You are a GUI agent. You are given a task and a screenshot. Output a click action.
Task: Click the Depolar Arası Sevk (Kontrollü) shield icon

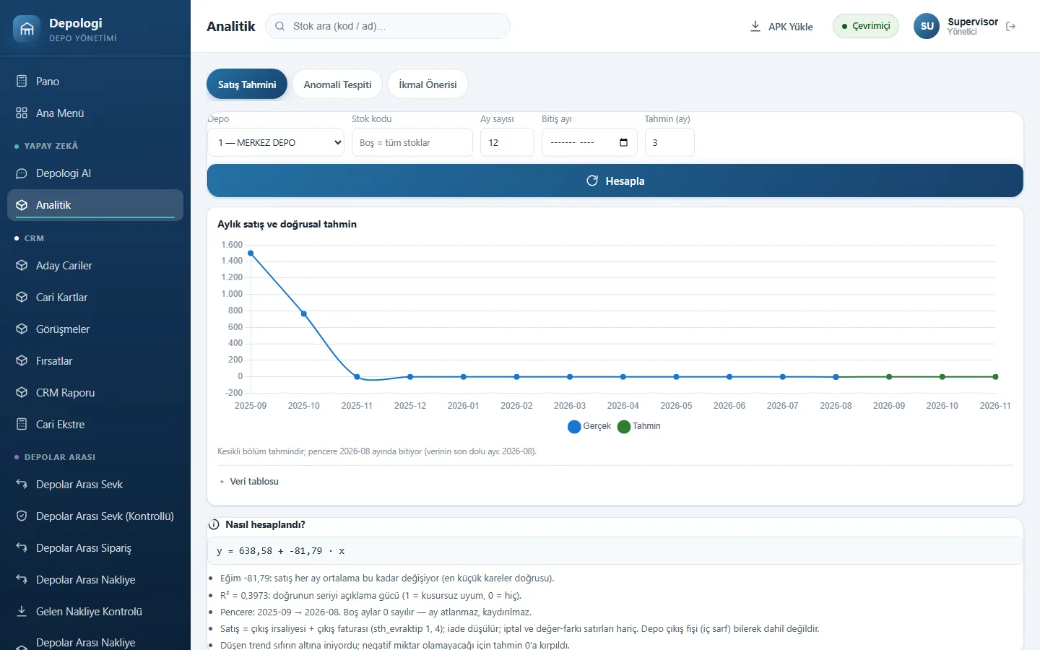(x=22, y=516)
